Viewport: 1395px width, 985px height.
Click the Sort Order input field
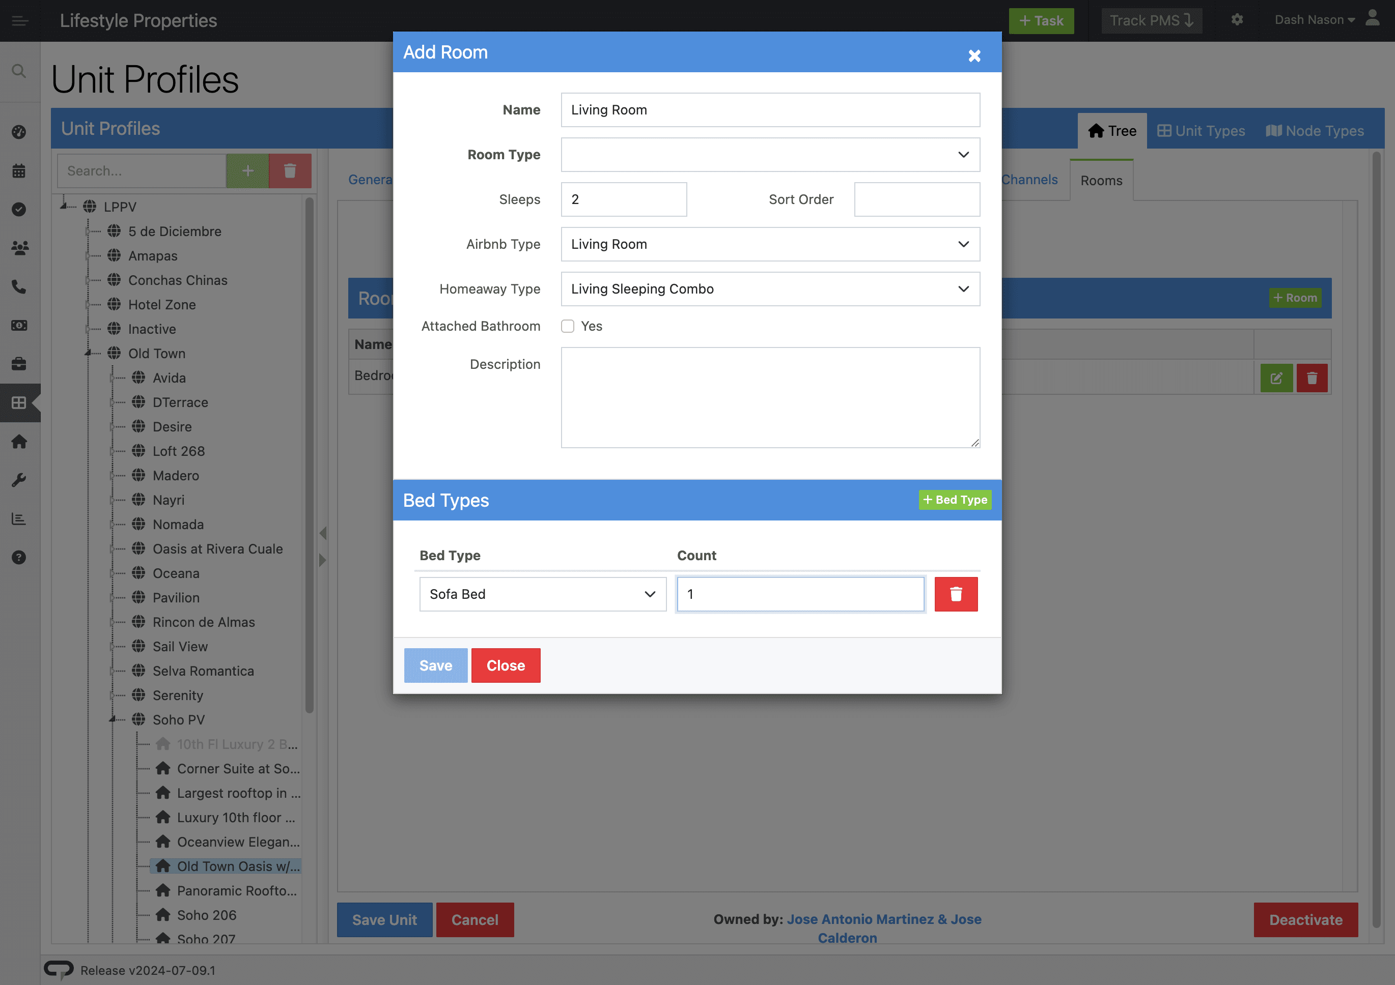[917, 199]
